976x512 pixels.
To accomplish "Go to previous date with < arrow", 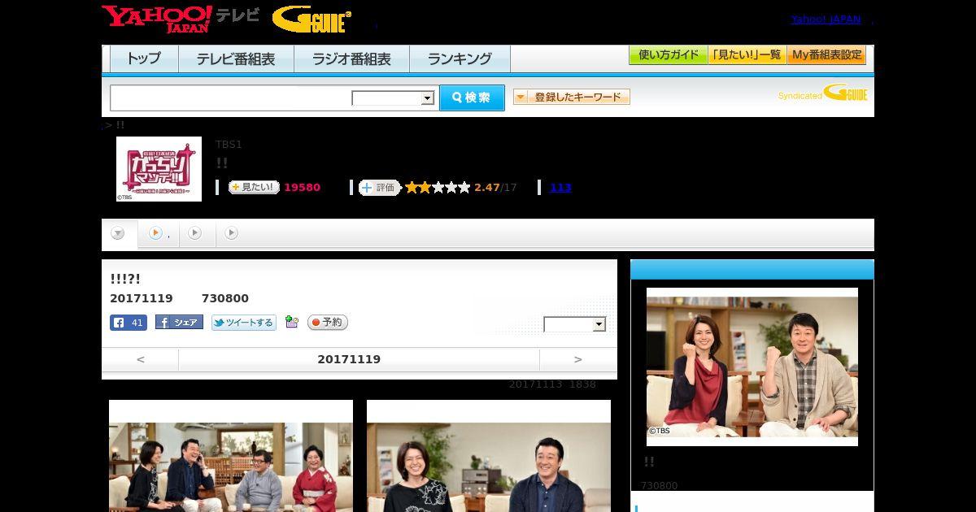I will tap(141, 359).
